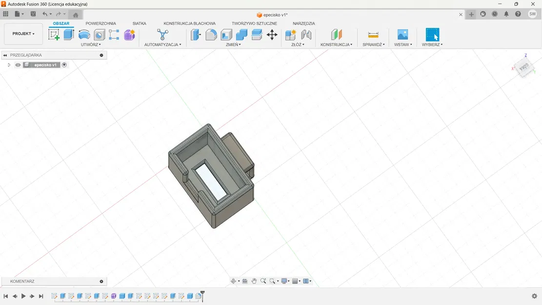Open the SPRAWDŹ dropdown menu
Viewport: 542px width, 305px height.
pos(373,44)
